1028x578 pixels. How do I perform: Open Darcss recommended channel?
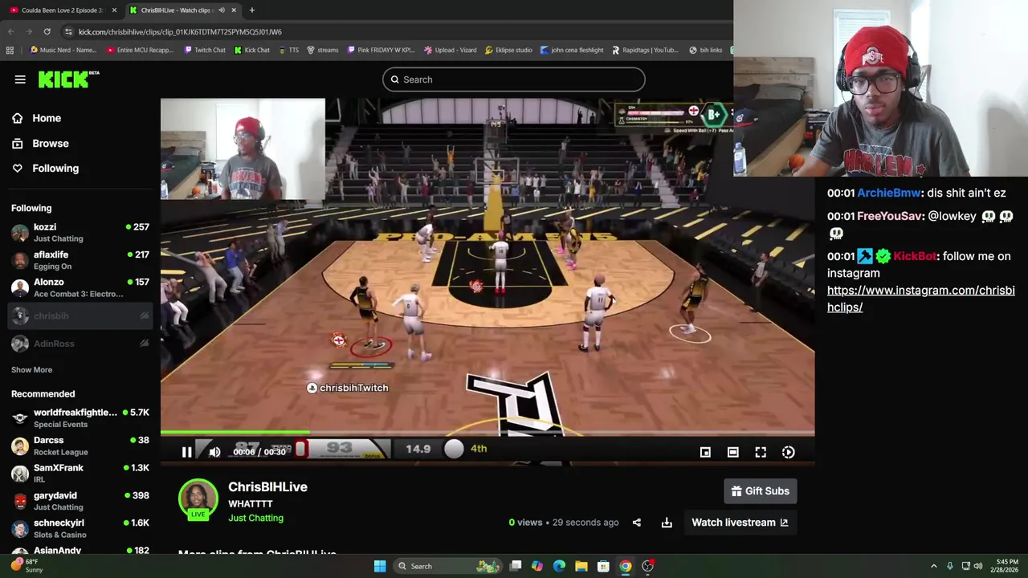80,446
